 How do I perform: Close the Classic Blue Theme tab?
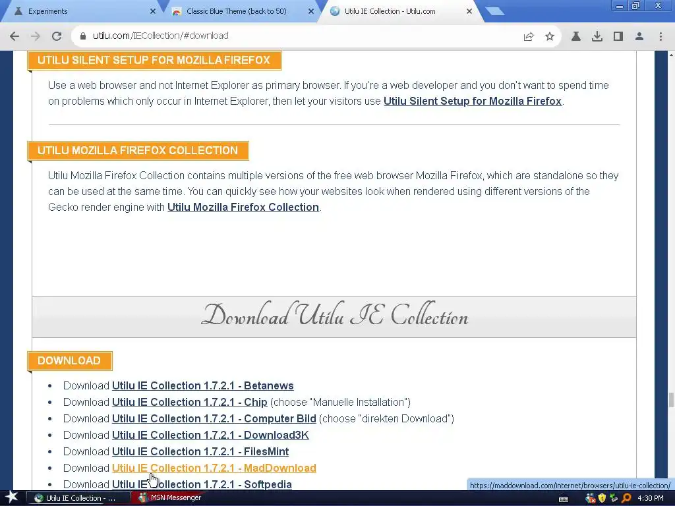coord(311,11)
